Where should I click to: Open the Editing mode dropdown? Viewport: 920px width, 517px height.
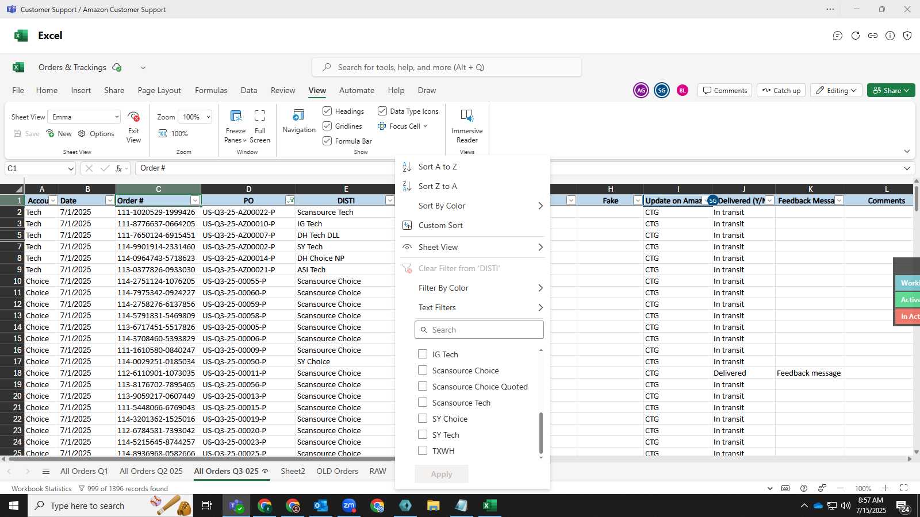(837, 90)
